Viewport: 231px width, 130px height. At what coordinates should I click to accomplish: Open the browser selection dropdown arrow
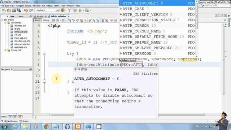click(66, 10)
